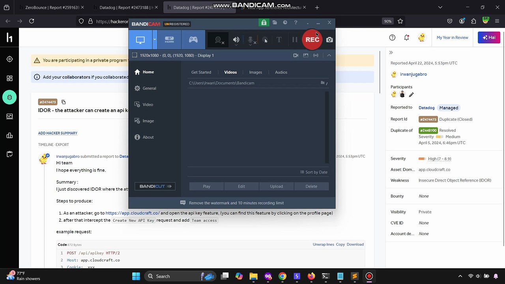Image resolution: width=505 pixels, height=284 pixels.
Task: Open output folder icon in Bandicam title bar
Action: pos(275,23)
